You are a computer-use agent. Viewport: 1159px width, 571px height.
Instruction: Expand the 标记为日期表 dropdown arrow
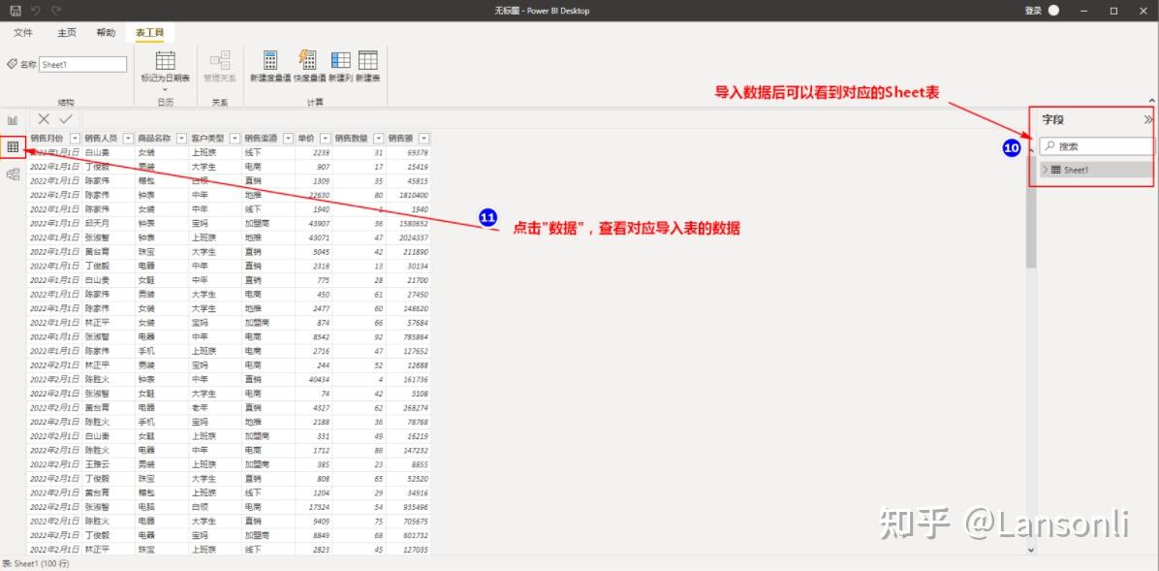tap(166, 89)
